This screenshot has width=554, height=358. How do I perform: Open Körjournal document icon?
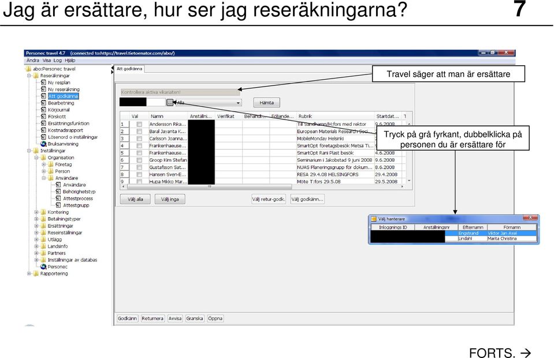pyautogui.click(x=43, y=110)
